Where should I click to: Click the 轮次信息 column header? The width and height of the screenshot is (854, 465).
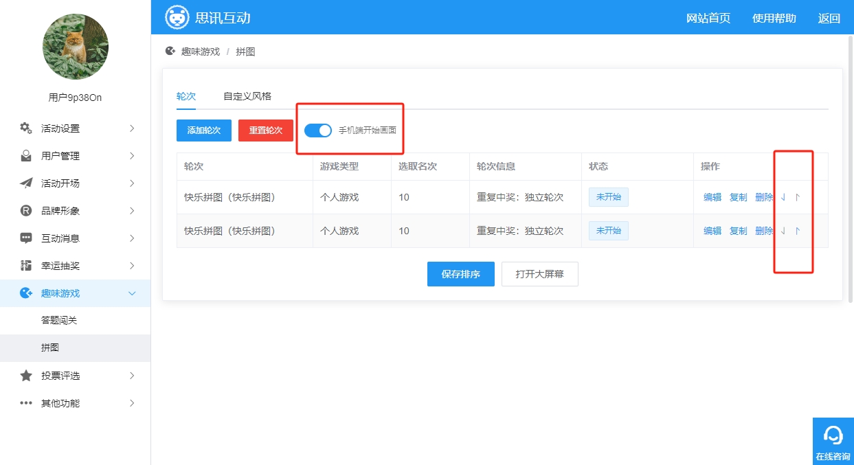(x=496, y=166)
